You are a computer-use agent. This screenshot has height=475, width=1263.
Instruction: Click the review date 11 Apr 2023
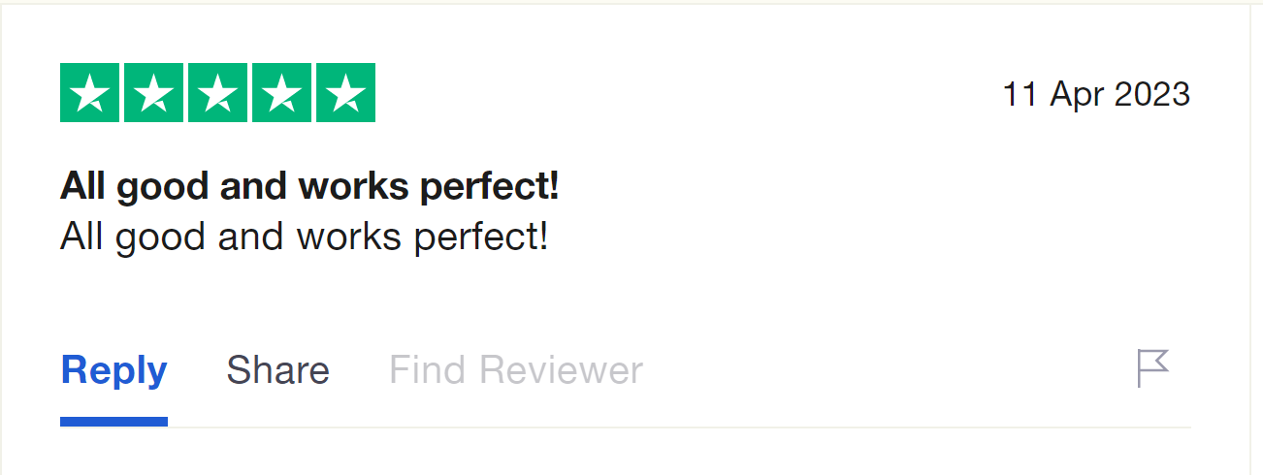pyautogui.click(x=1096, y=94)
